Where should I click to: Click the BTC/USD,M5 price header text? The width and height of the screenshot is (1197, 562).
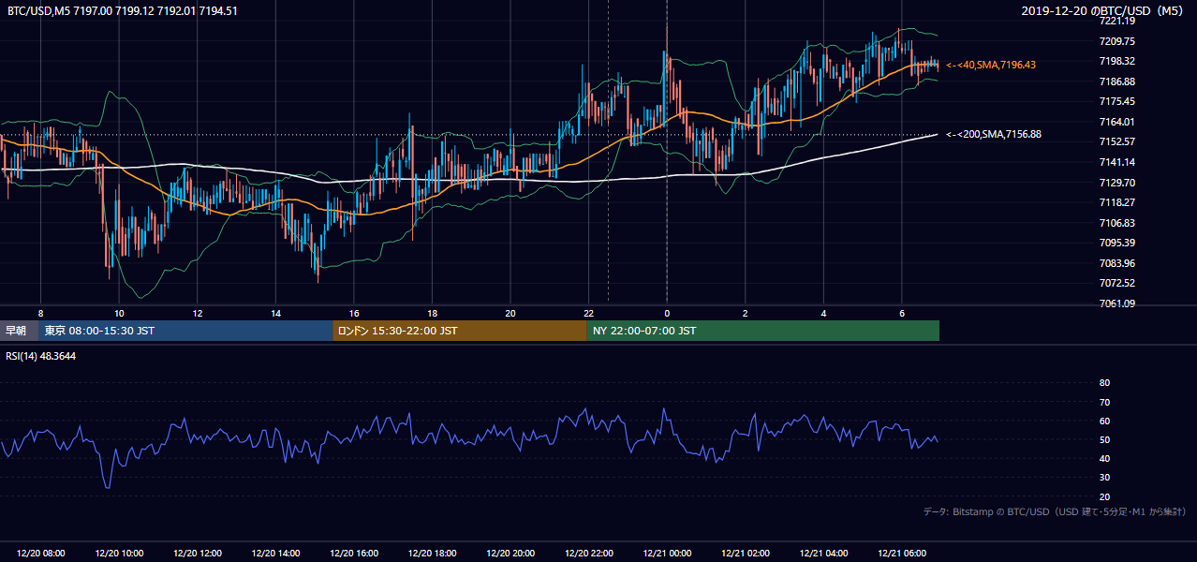tap(122, 11)
